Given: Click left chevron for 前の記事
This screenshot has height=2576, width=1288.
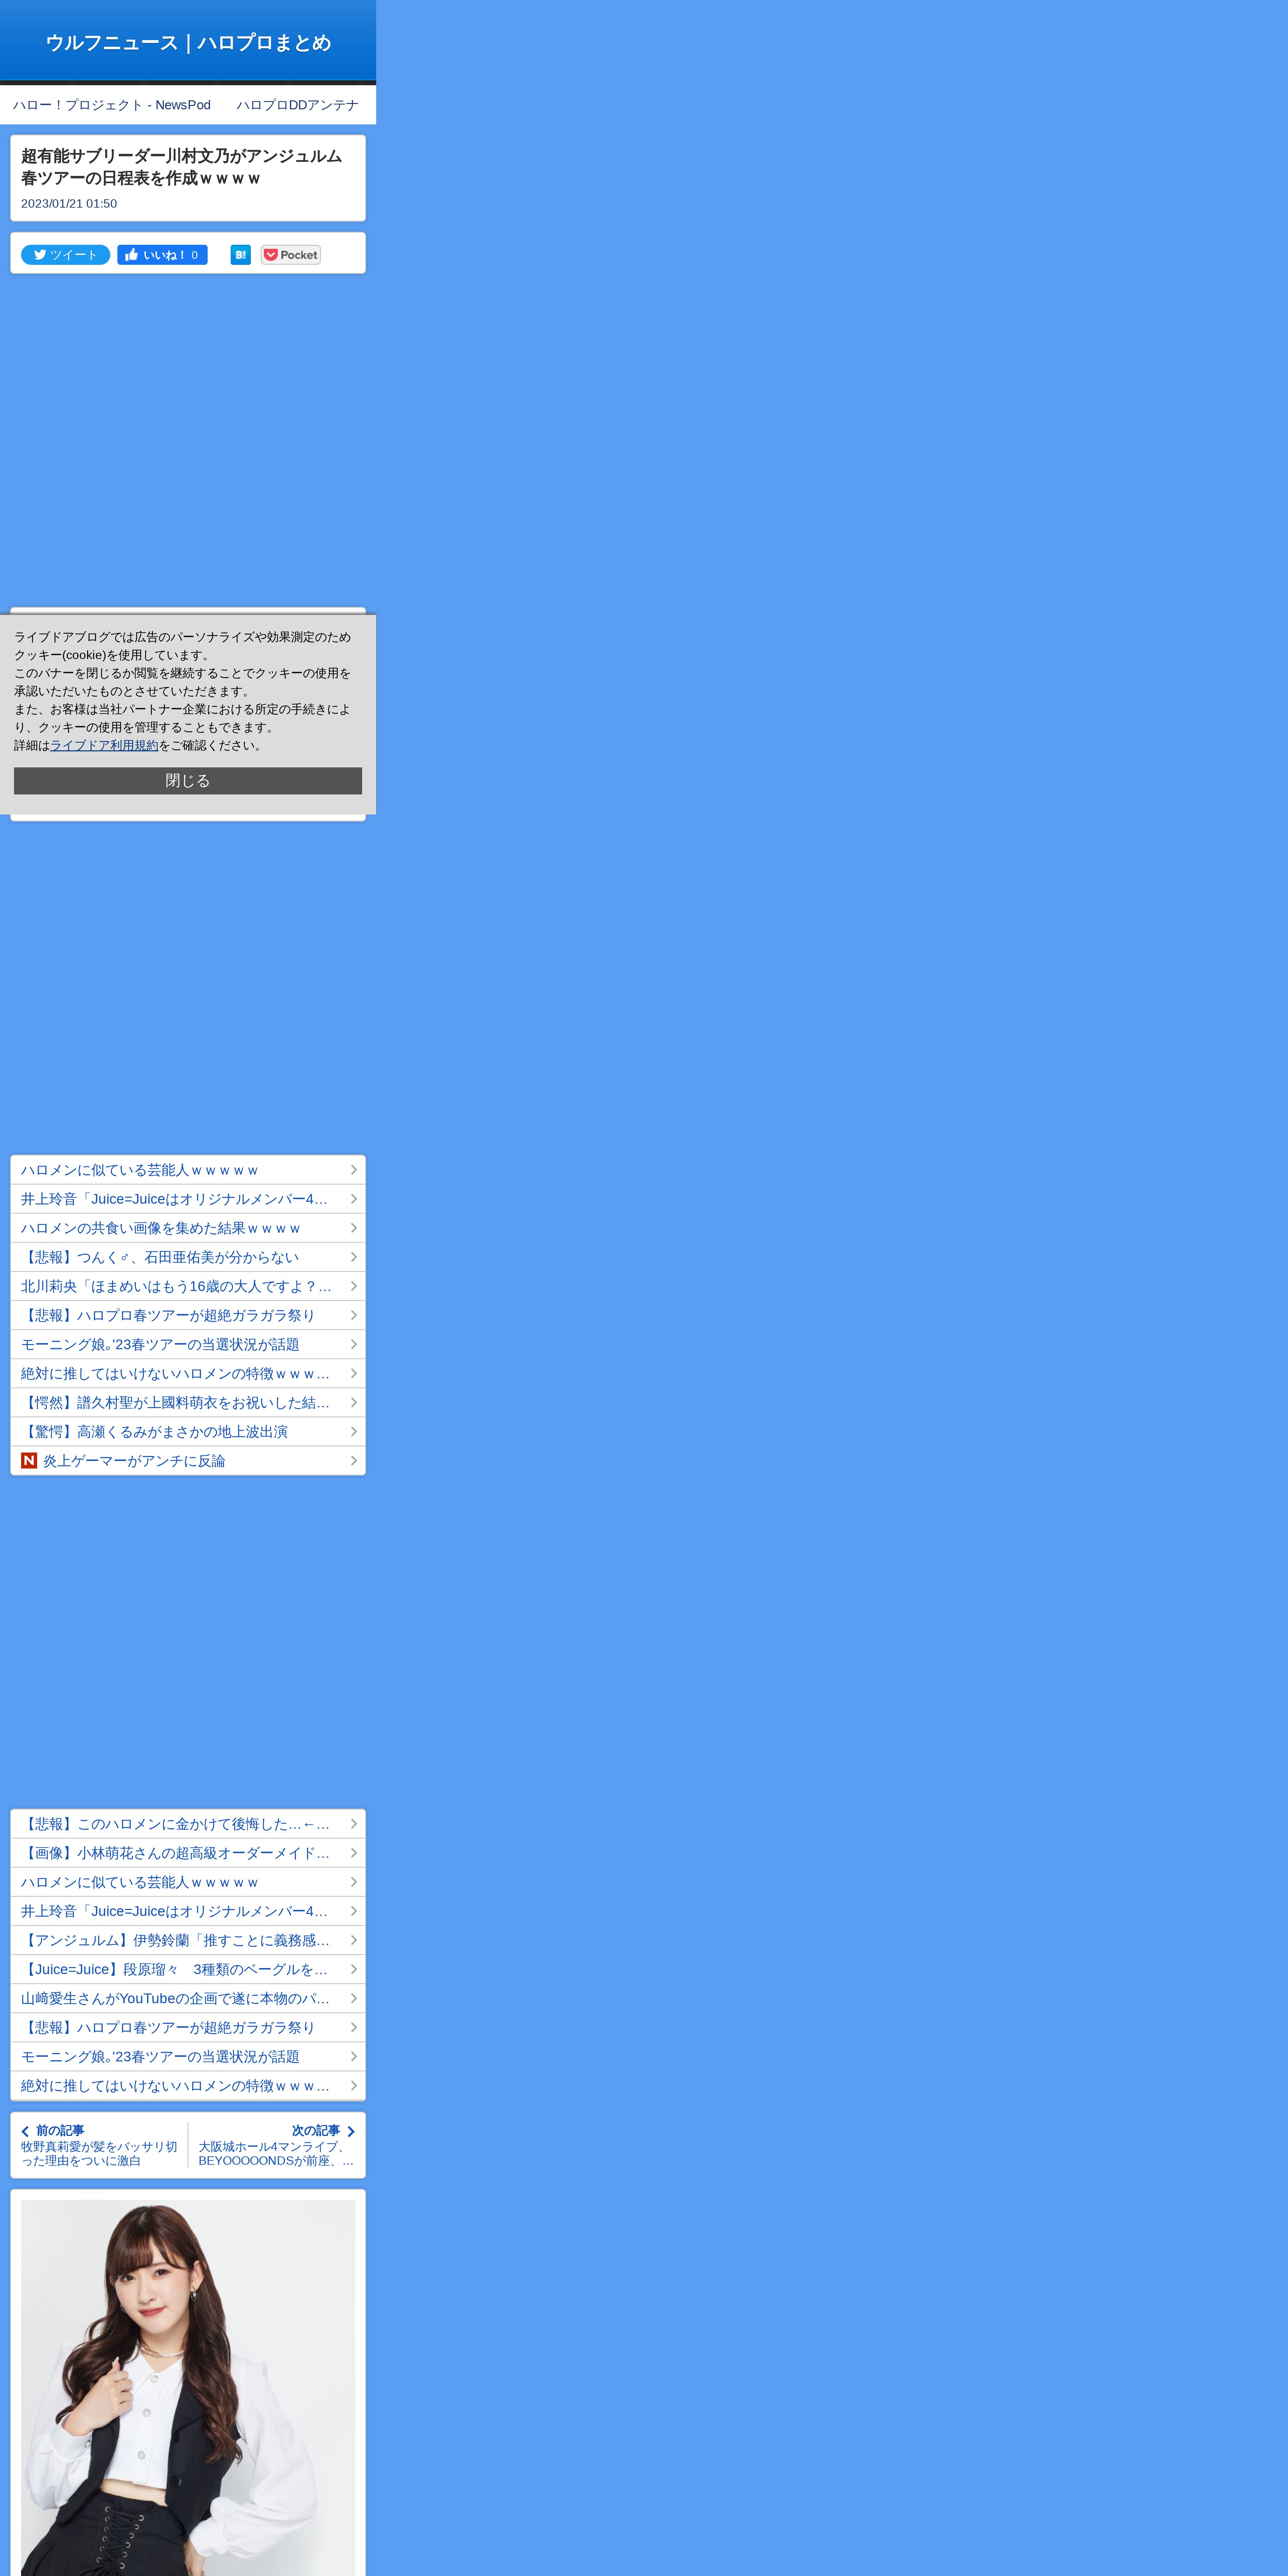Looking at the screenshot, I should pos(25,2131).
